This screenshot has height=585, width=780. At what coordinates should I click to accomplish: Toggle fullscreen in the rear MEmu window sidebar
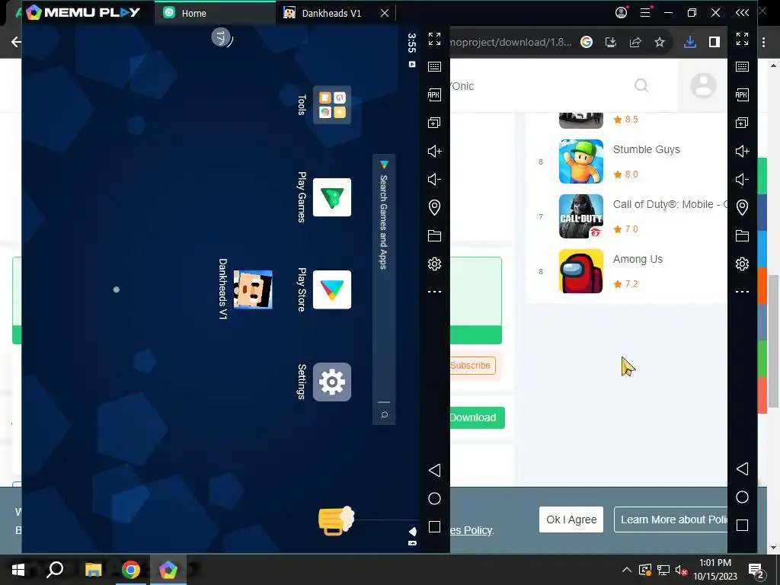742,39
